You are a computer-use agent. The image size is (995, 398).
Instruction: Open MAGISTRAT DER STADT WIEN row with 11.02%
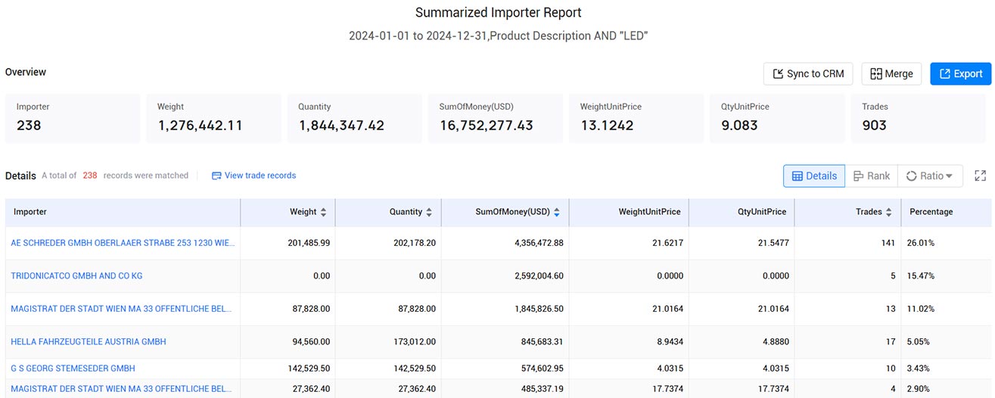[121, 309]
